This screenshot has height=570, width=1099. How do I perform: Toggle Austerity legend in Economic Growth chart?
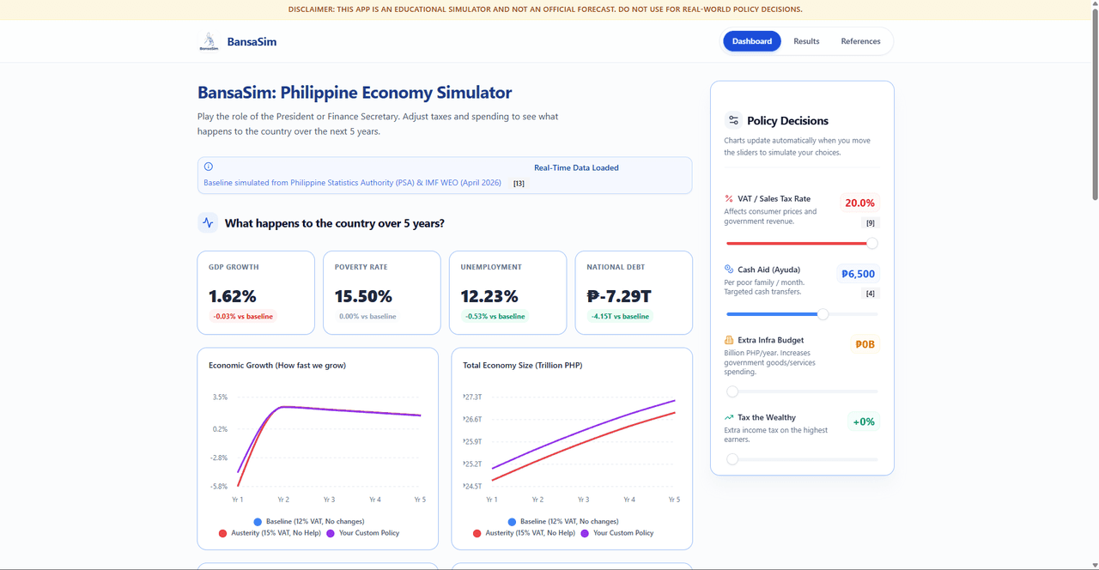pos(270,533)
